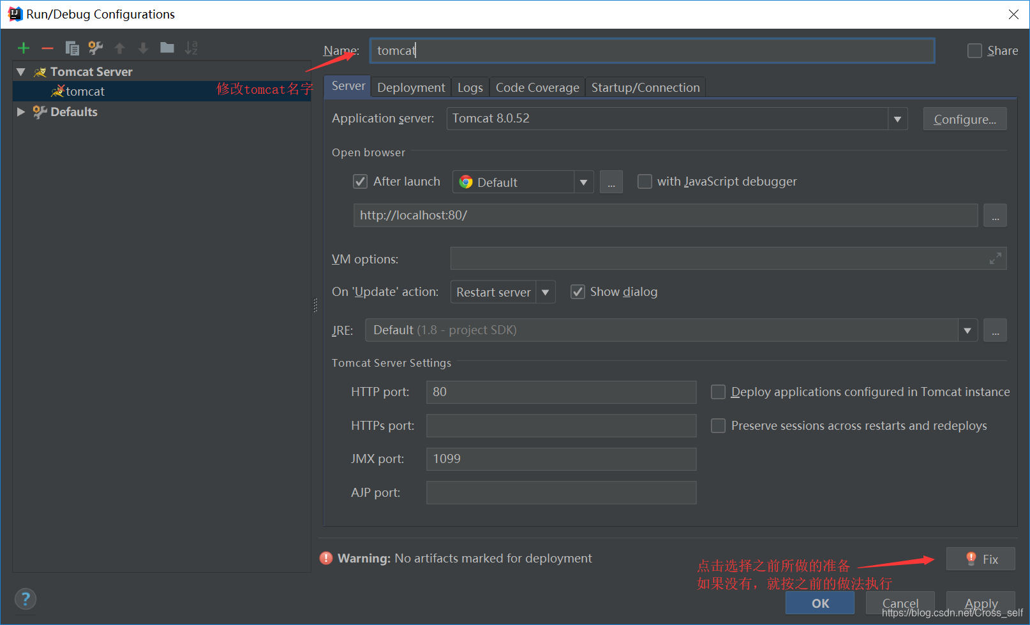Click the Configure... button
This screenshot has width=1030, height=625.
pos(965,119)
